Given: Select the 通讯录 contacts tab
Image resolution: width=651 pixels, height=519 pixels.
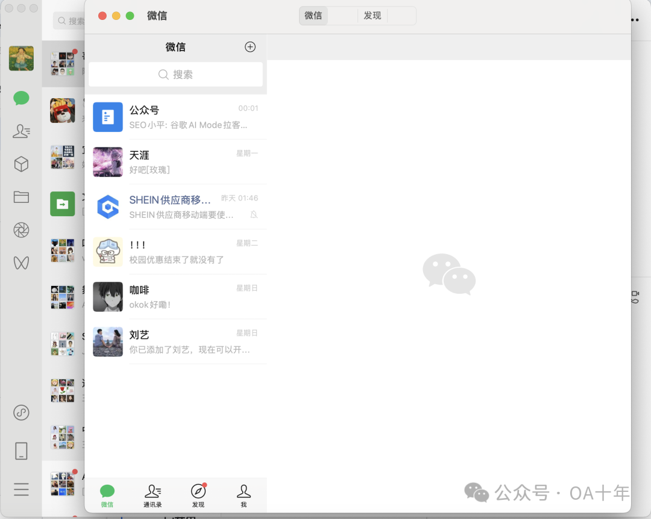Looking at the screenshot, I should point(153,496).
